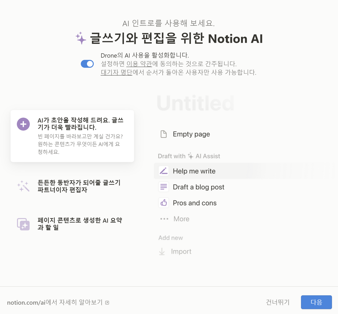Image resolution: width=338 pixels, height=314 pixels.
Task: Click the 건너뛰기 skip button
Action: 278,302
